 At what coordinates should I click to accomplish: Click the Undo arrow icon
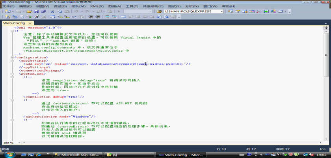pyautogui.click(x=76, y=11)
